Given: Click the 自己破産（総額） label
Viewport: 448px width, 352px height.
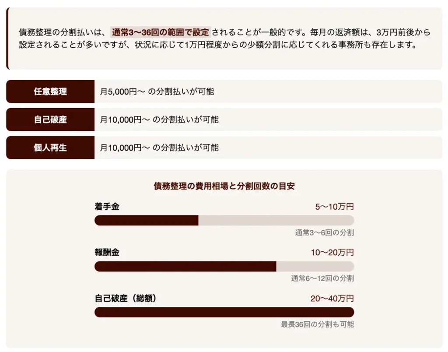Looking at the screenshot, I should (x=126, y=299).
